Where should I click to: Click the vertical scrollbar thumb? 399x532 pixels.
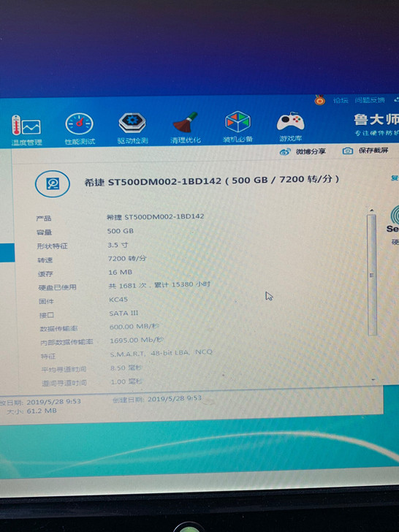[372, 275]
